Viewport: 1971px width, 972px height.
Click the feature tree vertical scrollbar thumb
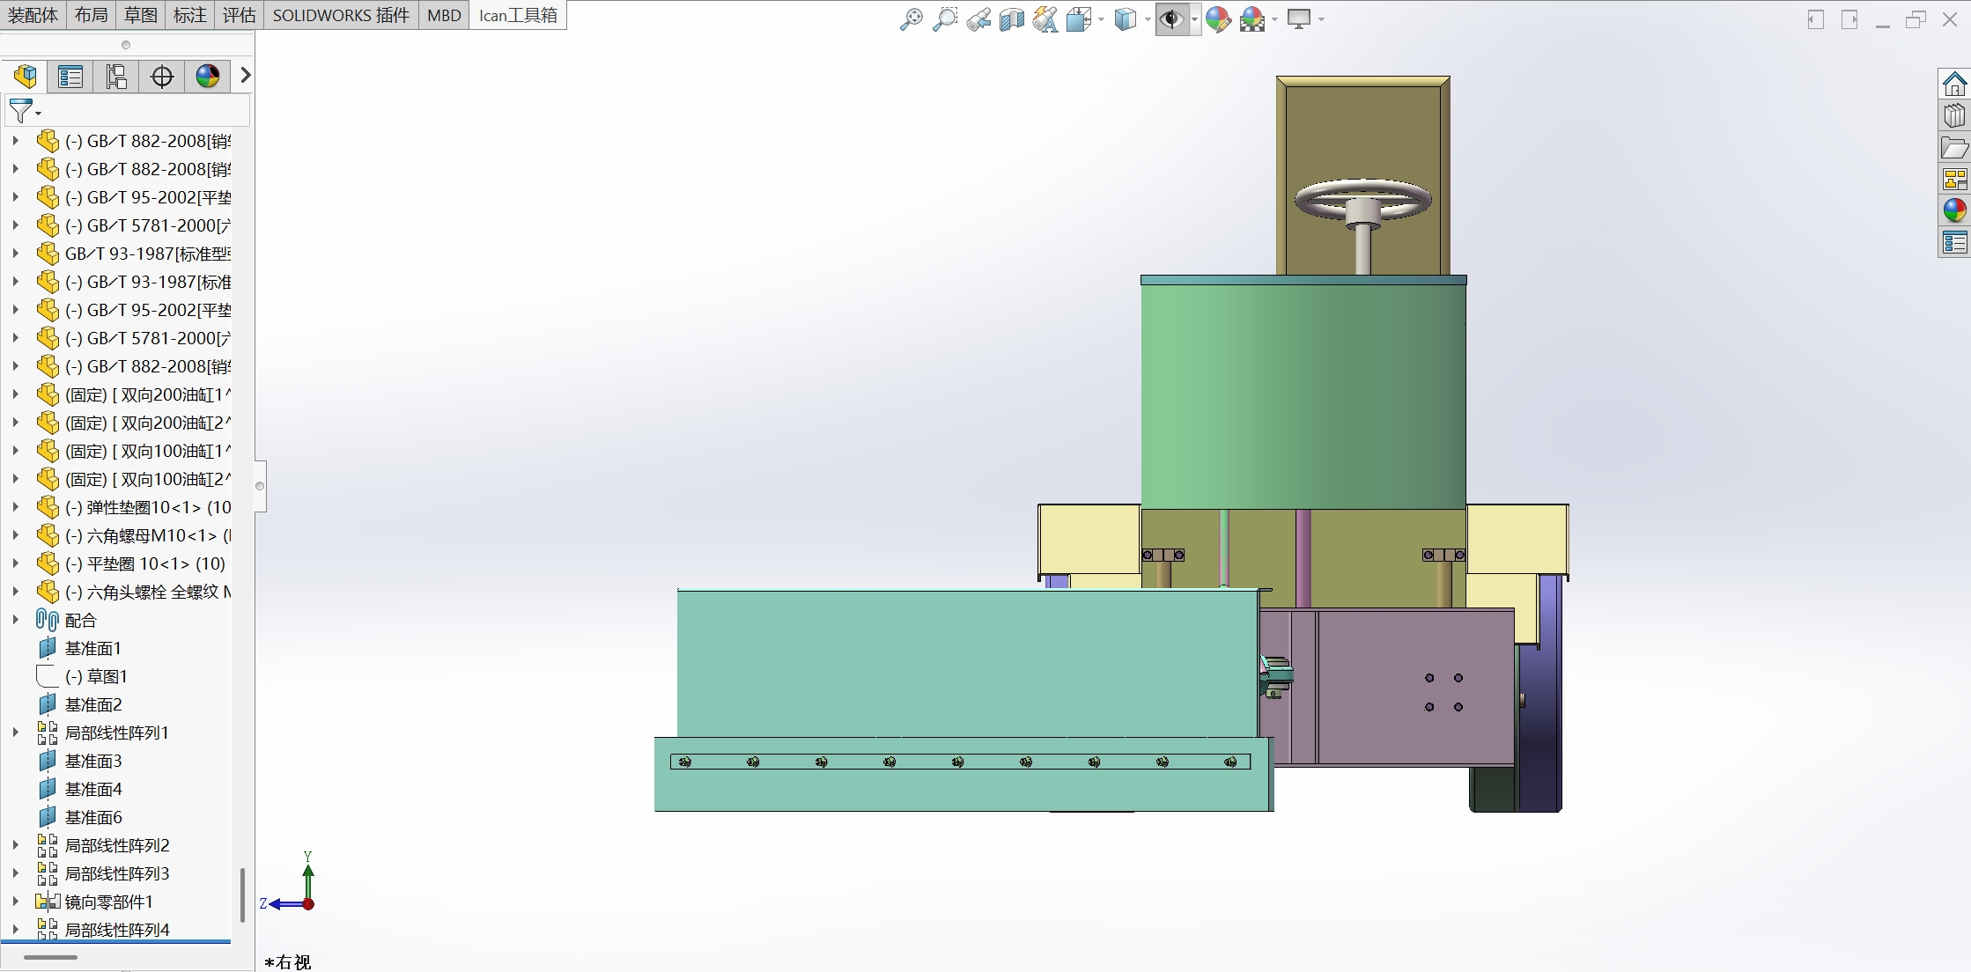[x=242, y=895]
